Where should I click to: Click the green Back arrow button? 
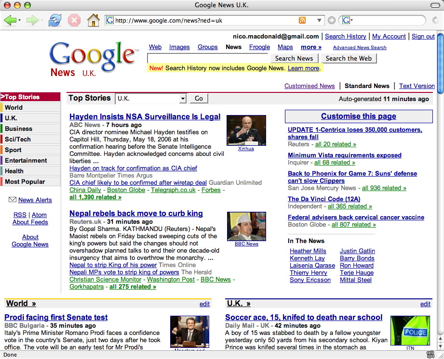tap(10, 20)
